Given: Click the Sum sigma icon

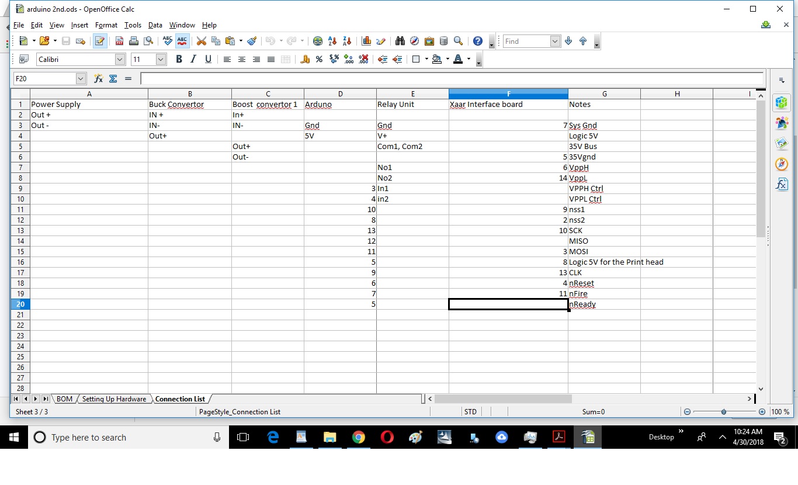Looking at the screenshot, I should tap(113, 78).
